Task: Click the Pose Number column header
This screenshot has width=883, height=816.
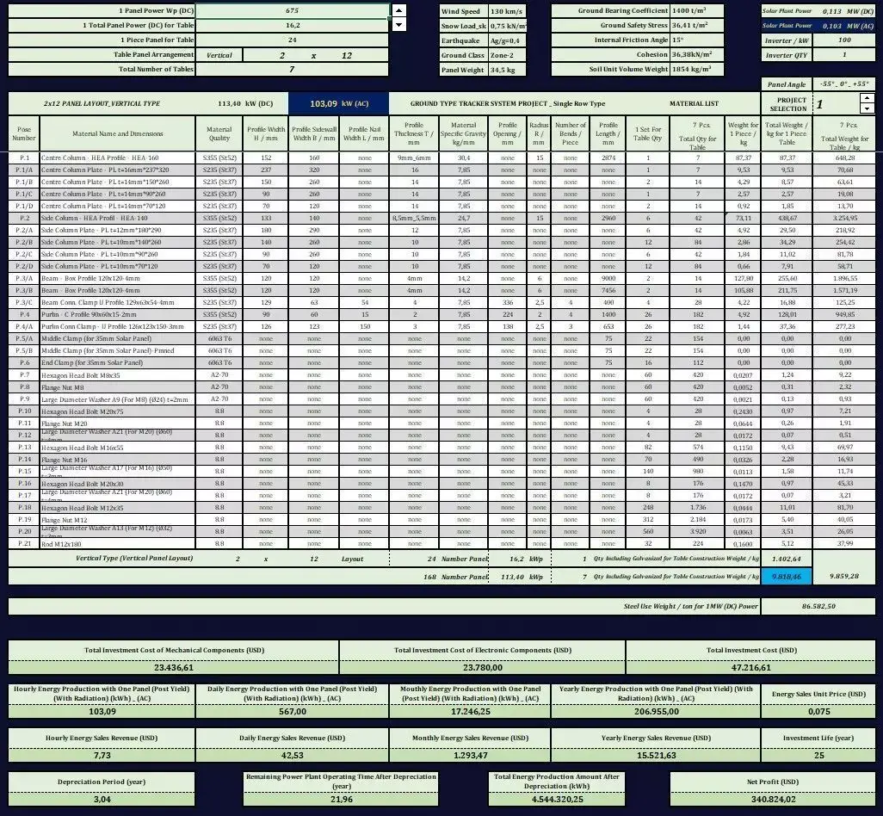Action: 23,133
